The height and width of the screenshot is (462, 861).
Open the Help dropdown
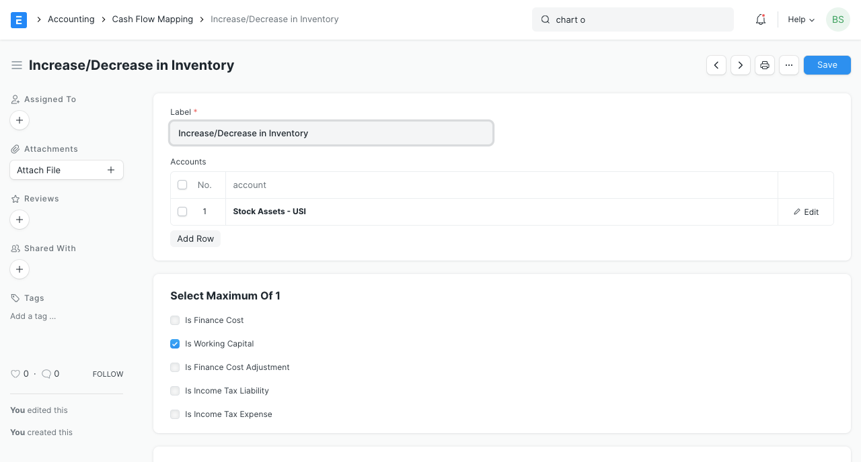point(800,19)
